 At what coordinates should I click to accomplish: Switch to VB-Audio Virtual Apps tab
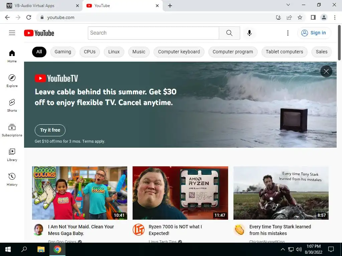41,6
